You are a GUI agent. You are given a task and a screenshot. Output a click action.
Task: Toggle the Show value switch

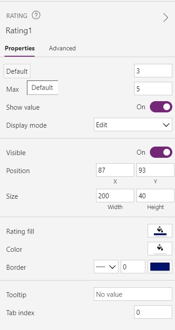tap(161, 107)
